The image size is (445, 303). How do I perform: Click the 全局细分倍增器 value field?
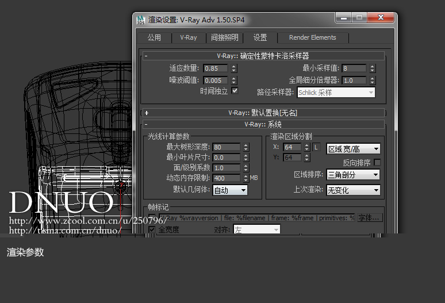click(x=354, y=80)
